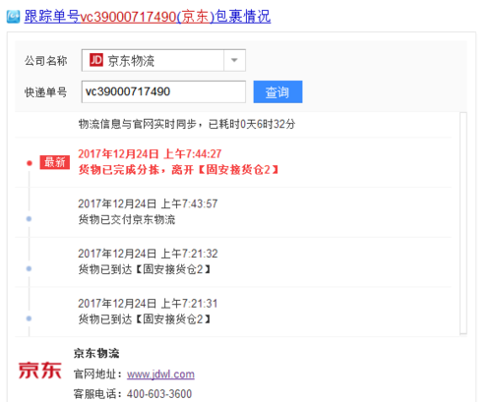Select timestamp 2017年12月24日 上午7:44:27
This screenshot has height=402, width=492.
click(150, 153)
